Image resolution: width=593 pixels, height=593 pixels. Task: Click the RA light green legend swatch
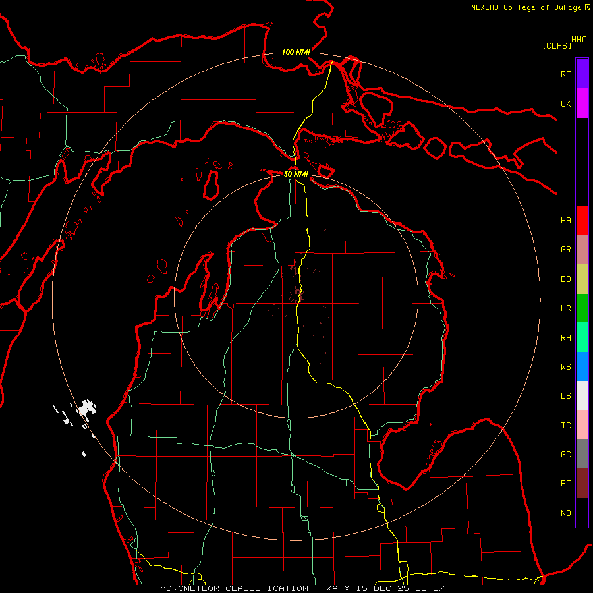coord(582,337)
